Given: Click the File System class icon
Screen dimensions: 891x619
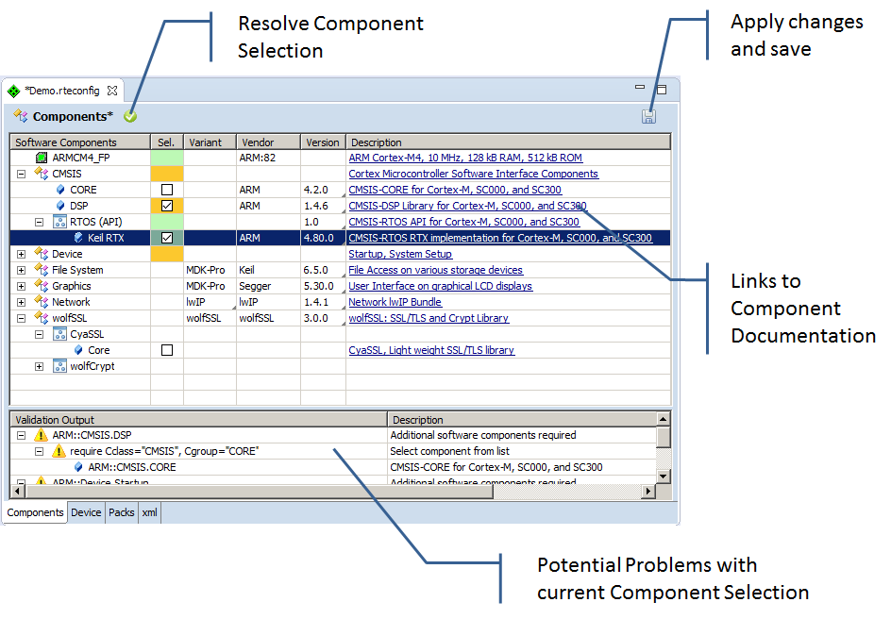Looking at the screenshot, I should tap(42, 270).
